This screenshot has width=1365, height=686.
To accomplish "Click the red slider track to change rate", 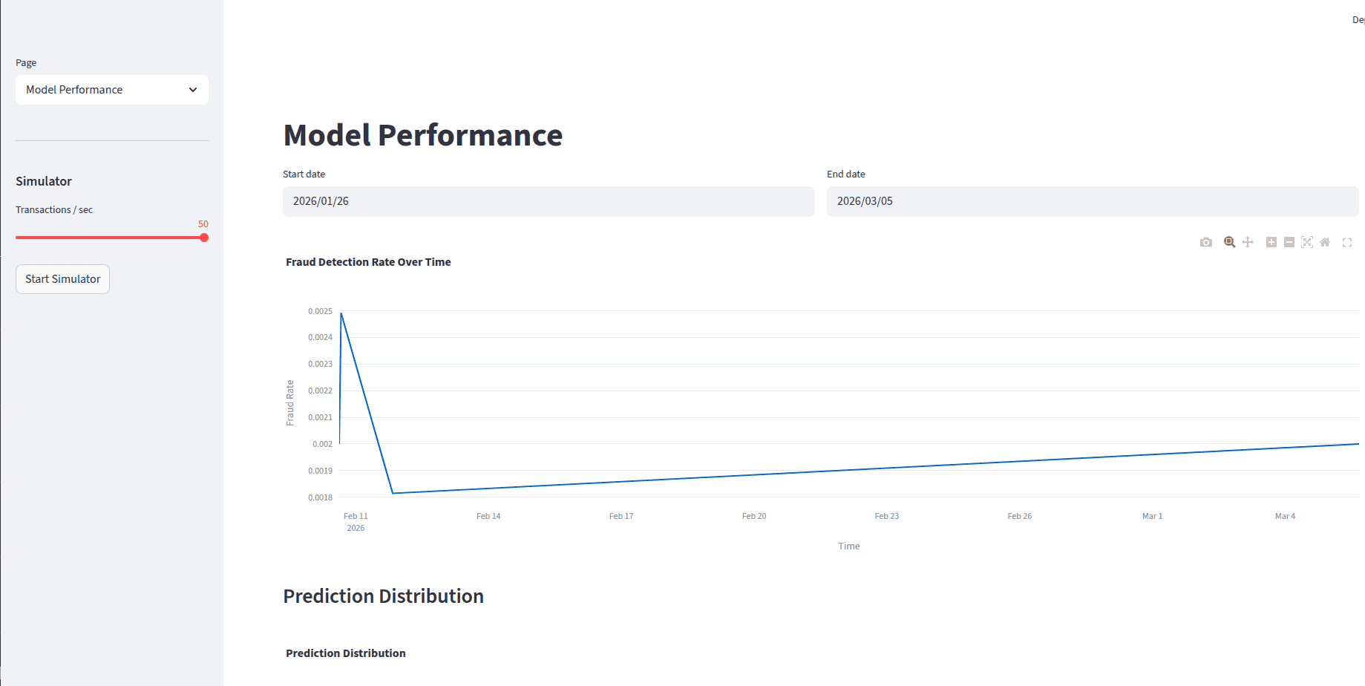I will (x=111, y=238).
